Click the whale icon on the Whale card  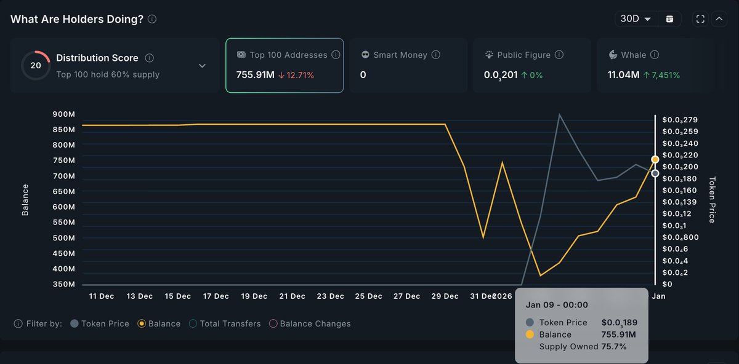point(612,55)
